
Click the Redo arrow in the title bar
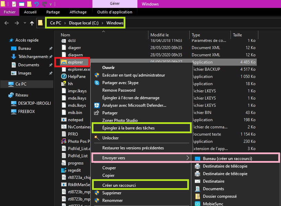pos(44,4)
